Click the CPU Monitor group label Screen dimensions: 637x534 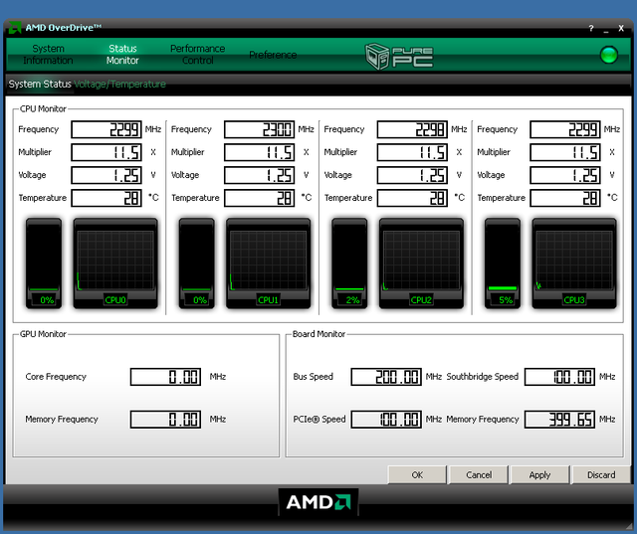click(43, 108)
